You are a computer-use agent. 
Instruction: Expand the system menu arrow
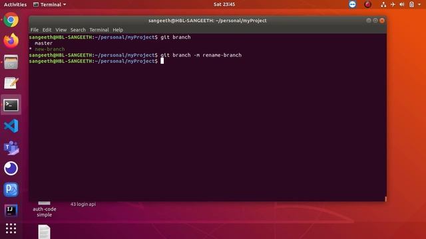click(419, 5)
